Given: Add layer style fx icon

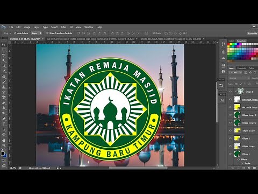Looking at the screenshot, I should (238, 168).
